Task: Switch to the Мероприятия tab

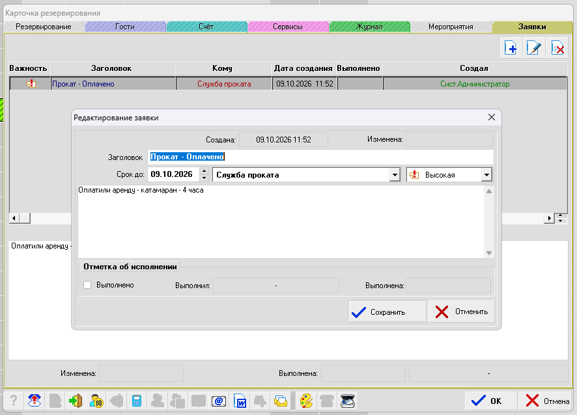Action: click(x=451, y=27)
